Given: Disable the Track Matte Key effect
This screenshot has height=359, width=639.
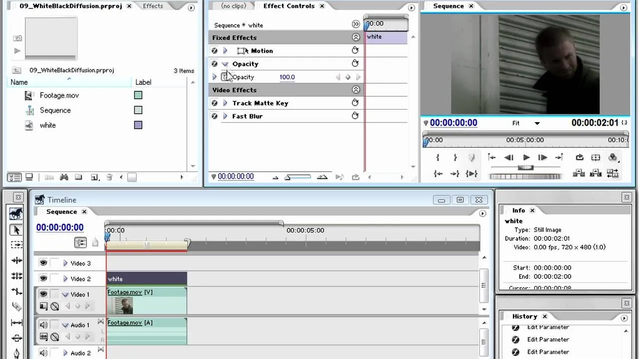Looking at the screenshot, I should tap(214, 103).
